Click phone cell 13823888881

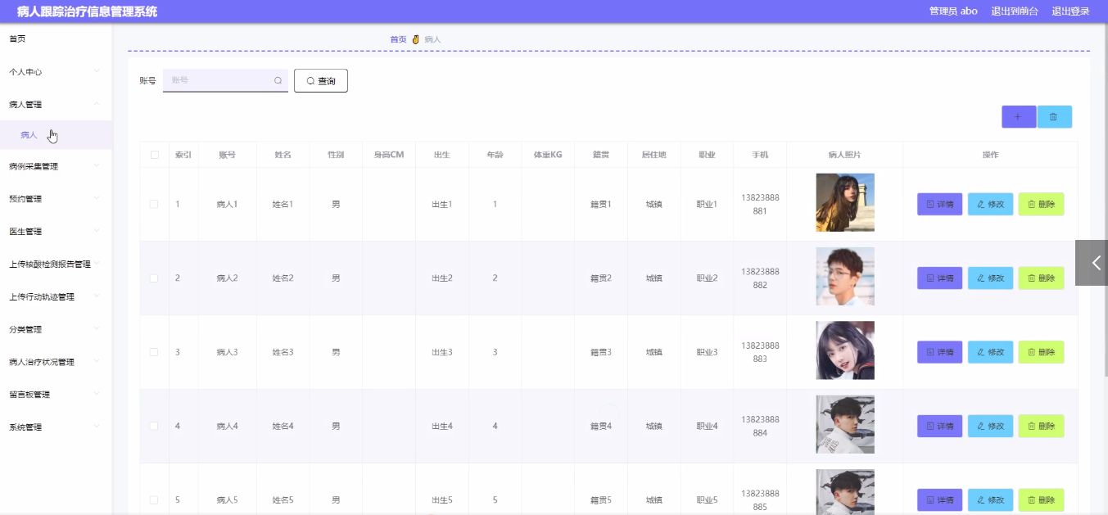760,204
